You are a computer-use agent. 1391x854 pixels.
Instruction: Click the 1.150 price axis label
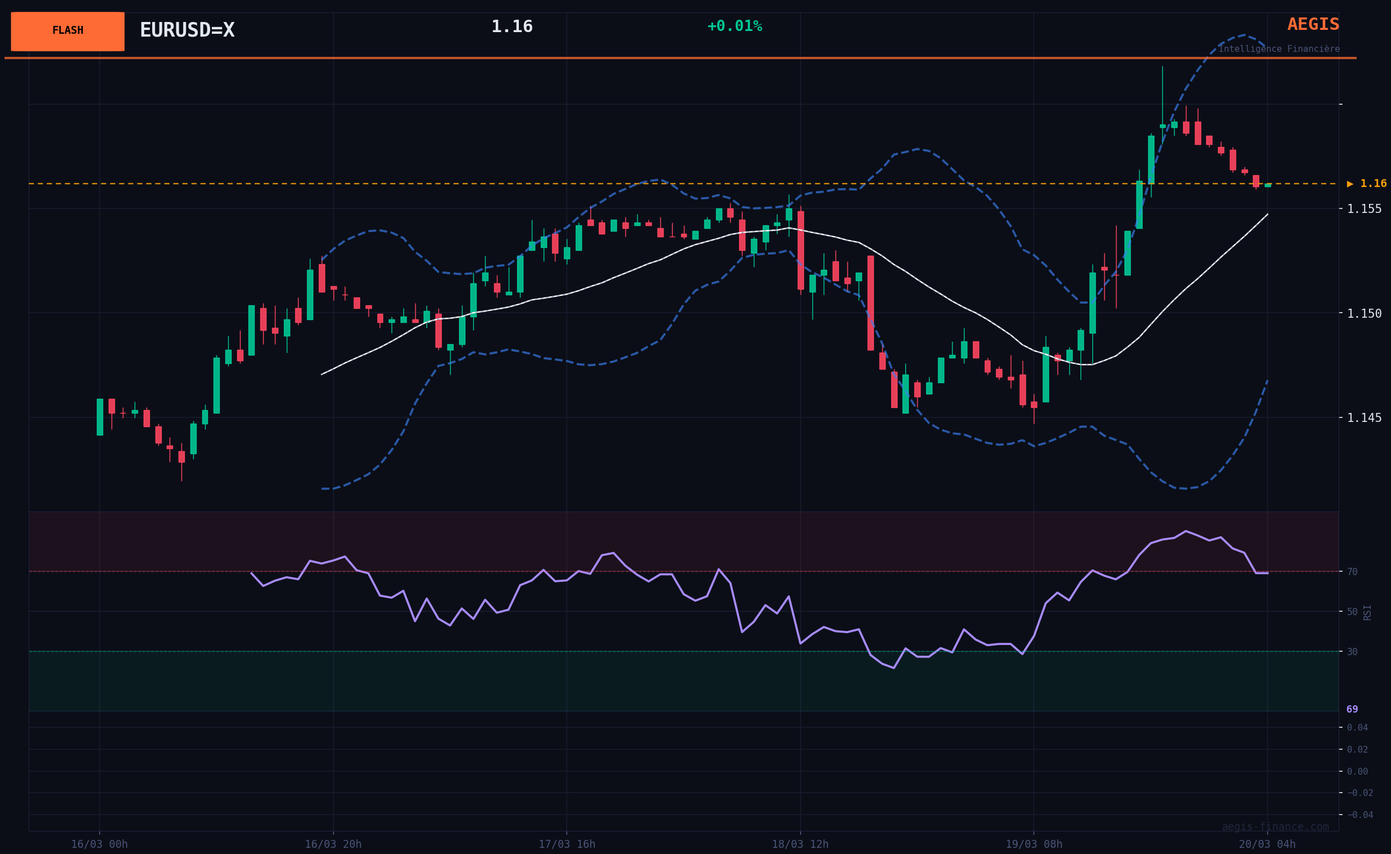1364,313
